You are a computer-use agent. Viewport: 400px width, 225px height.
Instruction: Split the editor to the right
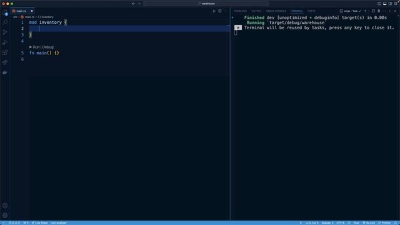pos(219,11)
